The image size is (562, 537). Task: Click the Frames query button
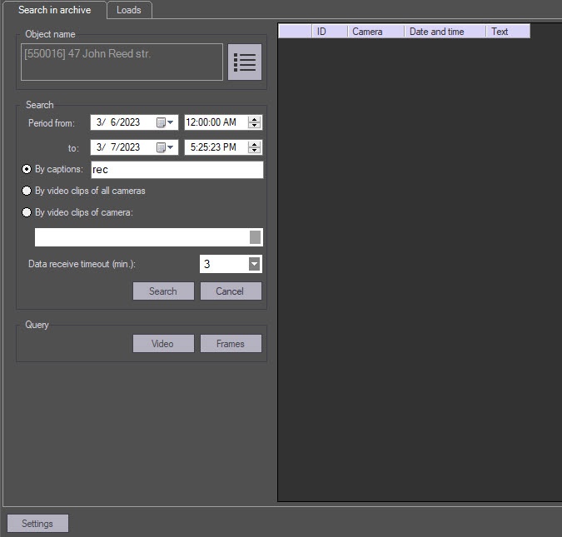click(x=231, y=344)
